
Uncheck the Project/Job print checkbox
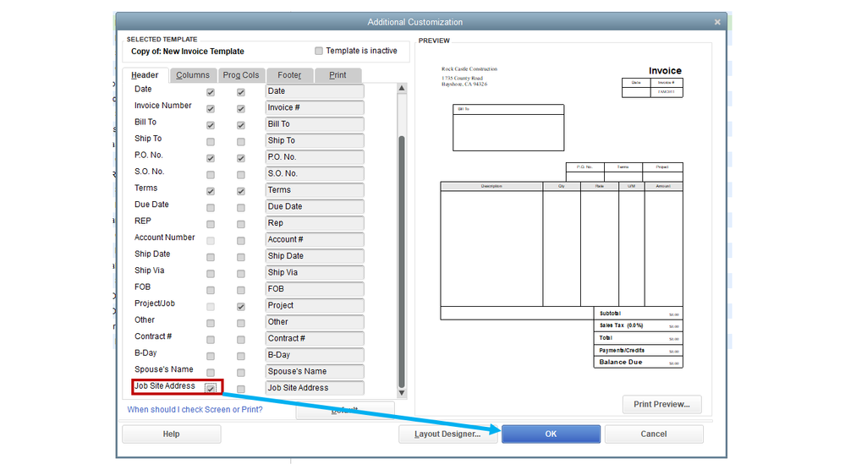(x=241, y=307)
